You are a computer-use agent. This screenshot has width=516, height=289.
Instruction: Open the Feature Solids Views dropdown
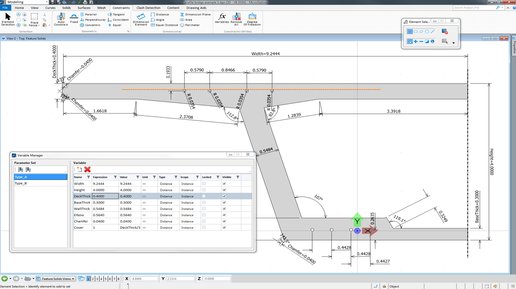55,279
